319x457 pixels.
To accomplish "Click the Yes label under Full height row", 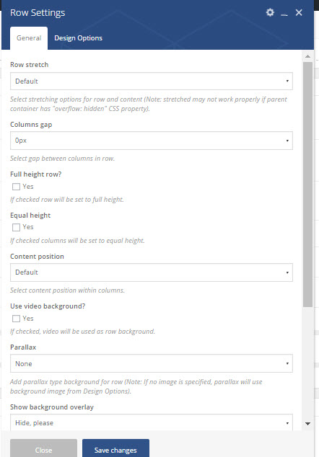I will (x=28, y=186).
